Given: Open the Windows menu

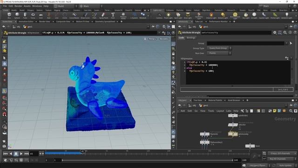Looking at the screenshot, I should pyautogui.click(x=37, y=6).
